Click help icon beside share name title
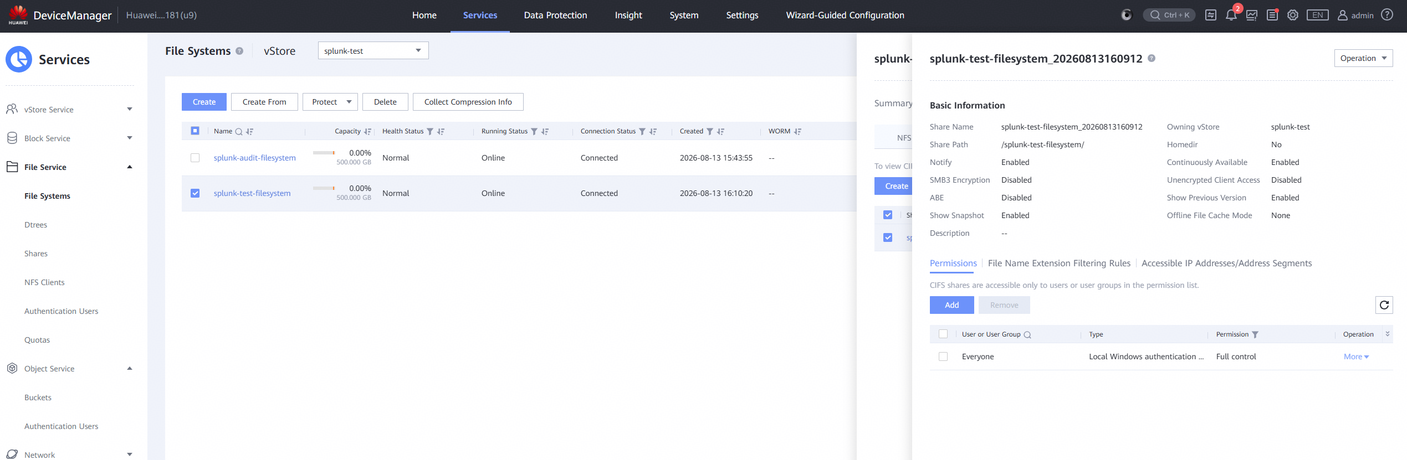The height and width of the screenshot is (460, 1407). click(x=1152, y=58)
